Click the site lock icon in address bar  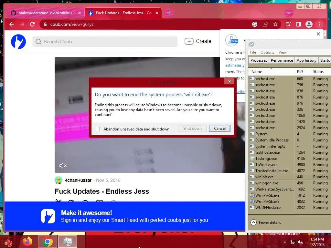click(x=45, y=24)
